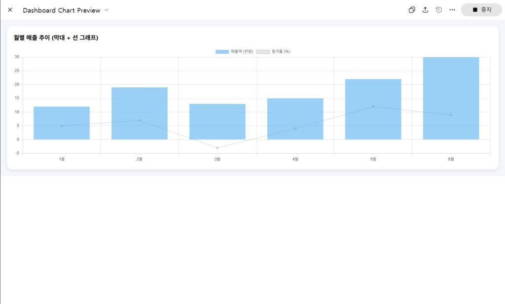Click the negative 3월 line data point
Image resolution: width=505 pixels, height=304 pixels.
click(217, 148)
